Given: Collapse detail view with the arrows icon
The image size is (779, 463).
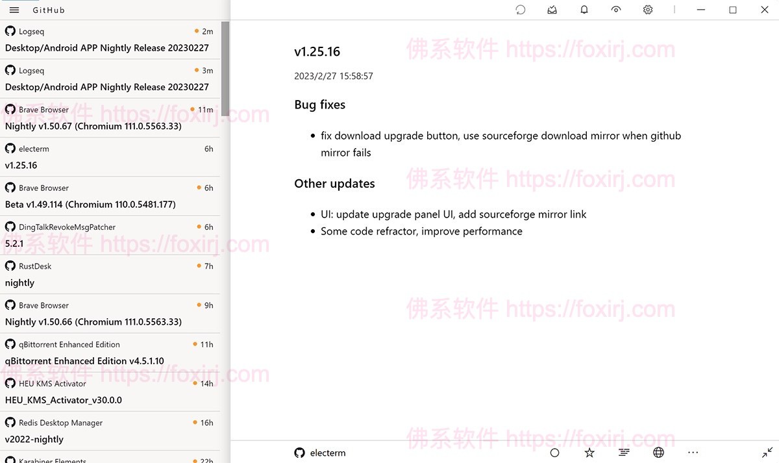Looking at the screenshot, I should [769, 452].
